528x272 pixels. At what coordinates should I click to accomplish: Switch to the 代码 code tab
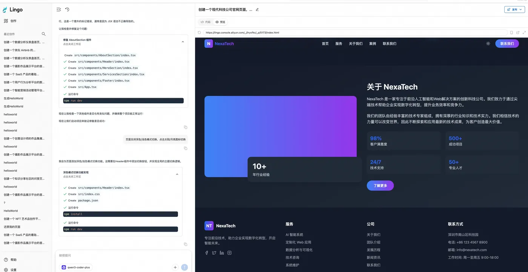(206, 22)
